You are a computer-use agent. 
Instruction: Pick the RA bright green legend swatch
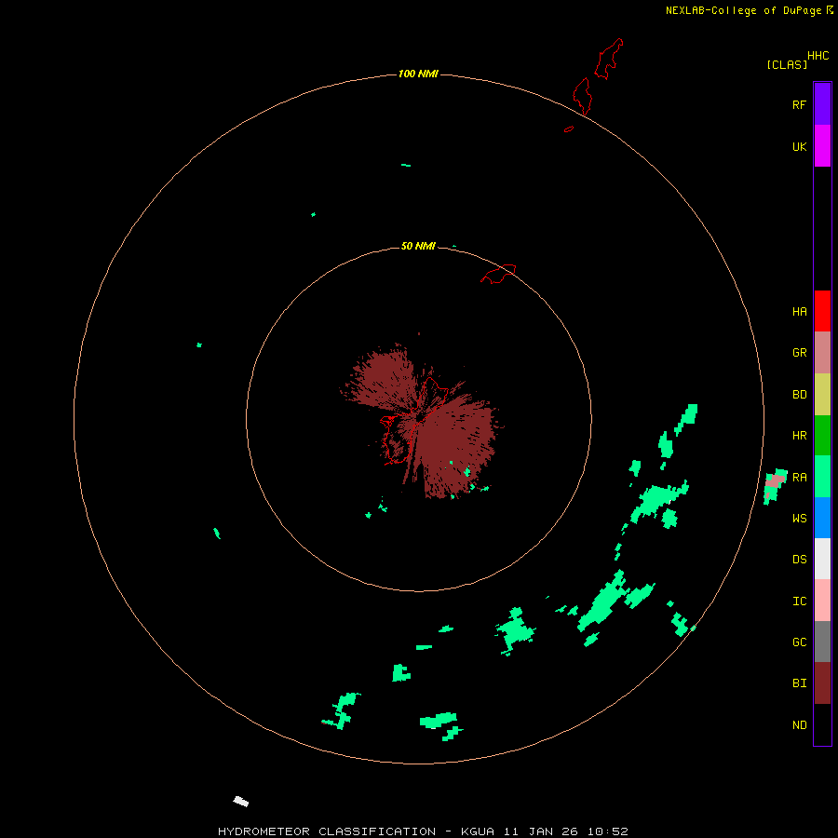point(822,477)
